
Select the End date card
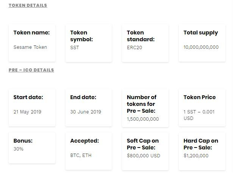pyautogui.click(x=89, y=108)
